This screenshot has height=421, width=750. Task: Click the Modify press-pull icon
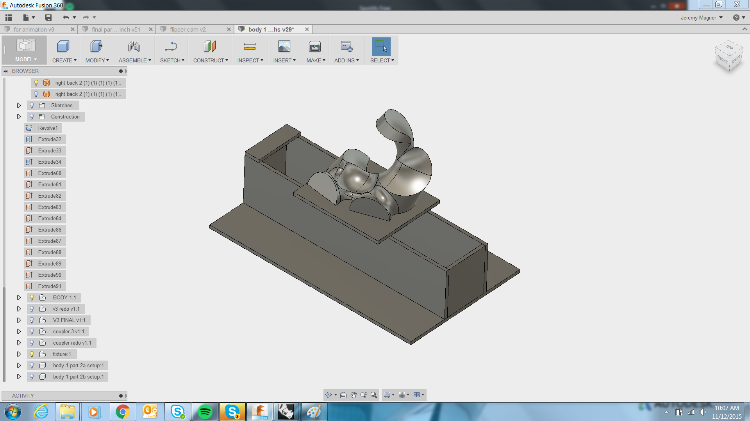point(96,47)
